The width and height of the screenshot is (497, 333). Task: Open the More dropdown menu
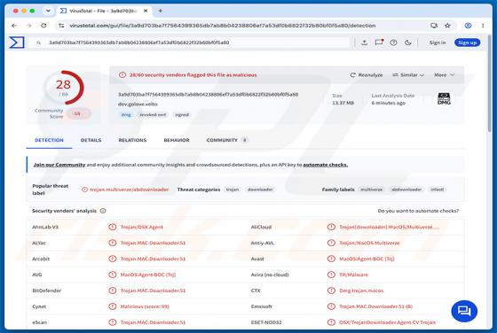pyautogui.click(x=445, y=75)
